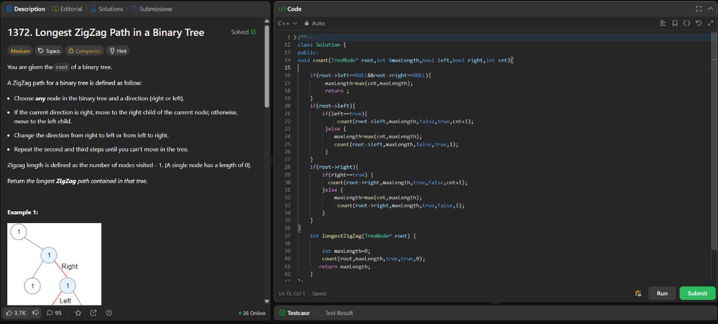The width and height of the screenshot is (718, 324).
Task: Click the question mark help icon
Action: click(109, 313)
